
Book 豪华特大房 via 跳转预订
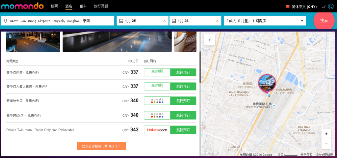[183, 101]
